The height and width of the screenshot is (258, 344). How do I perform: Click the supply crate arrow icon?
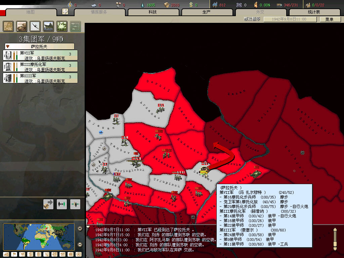[48, 204]
